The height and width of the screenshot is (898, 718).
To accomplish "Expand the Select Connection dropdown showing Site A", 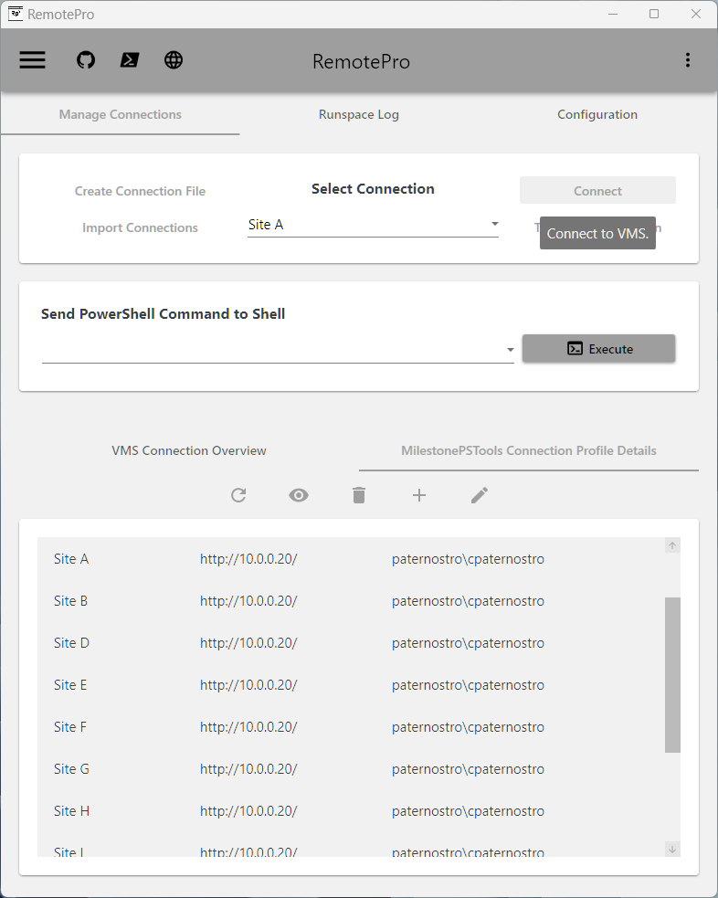I will 373,225.
